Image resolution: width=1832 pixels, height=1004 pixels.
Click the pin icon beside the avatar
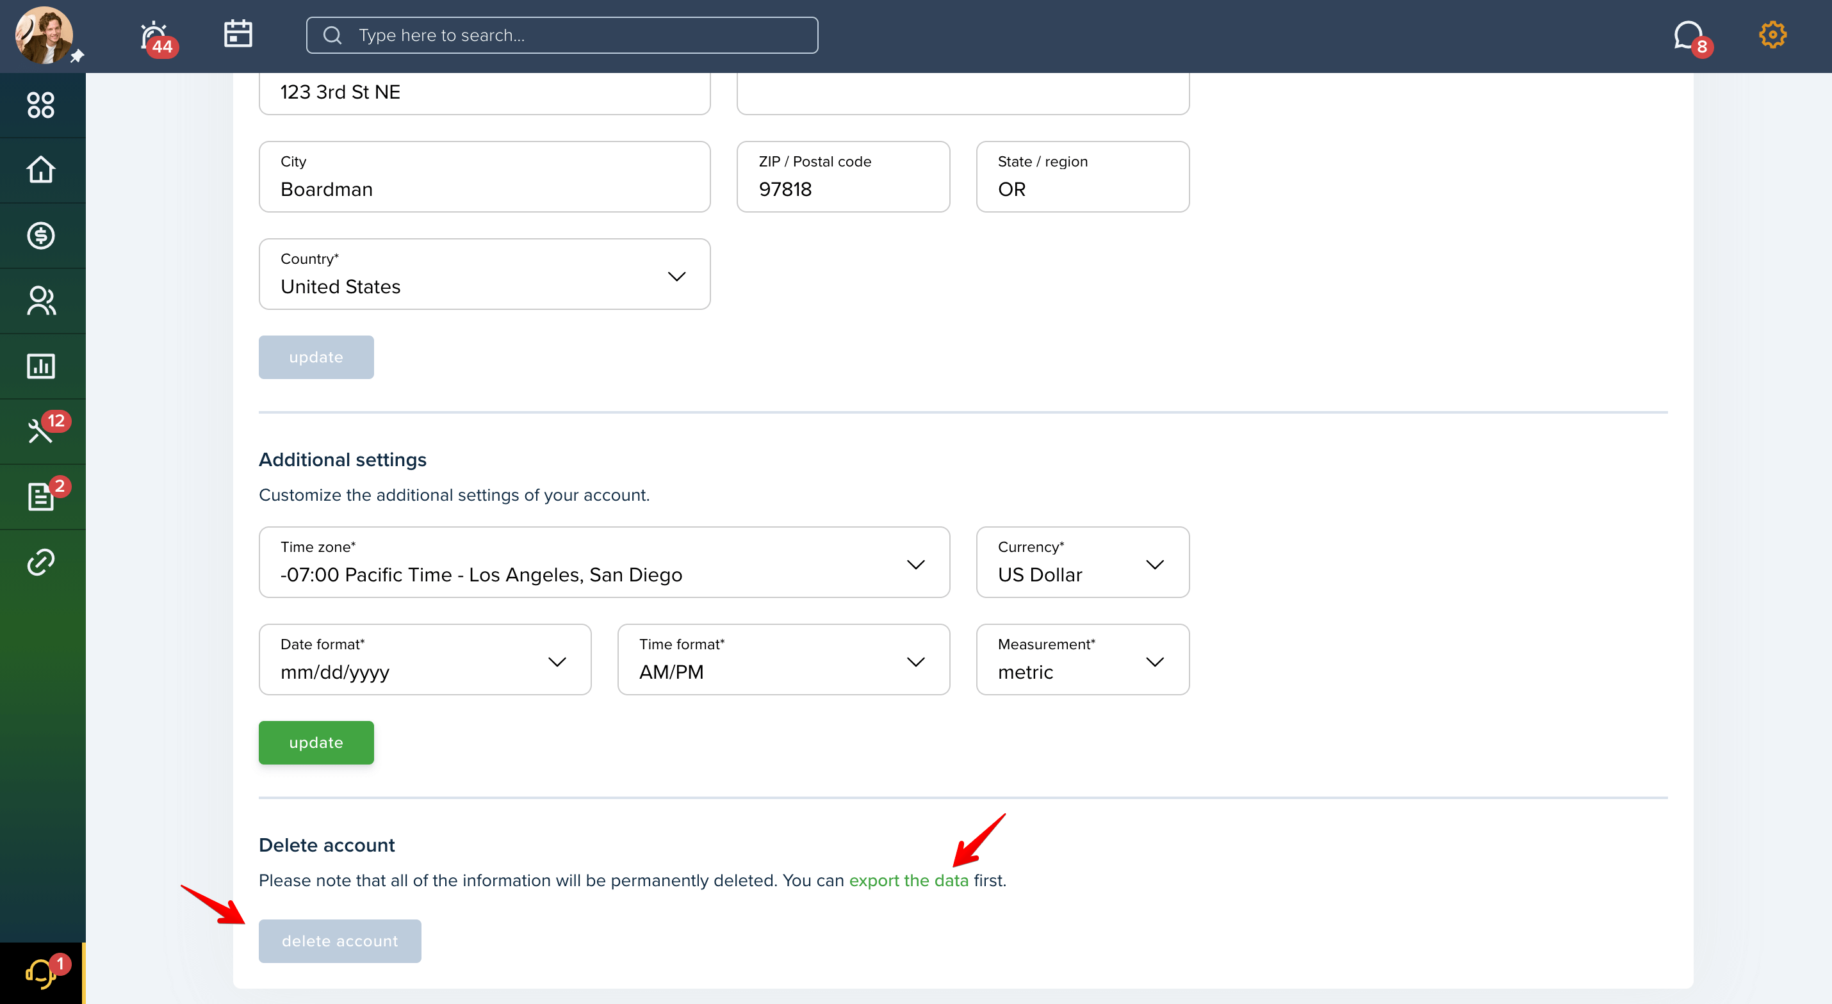tap(77, 56)
